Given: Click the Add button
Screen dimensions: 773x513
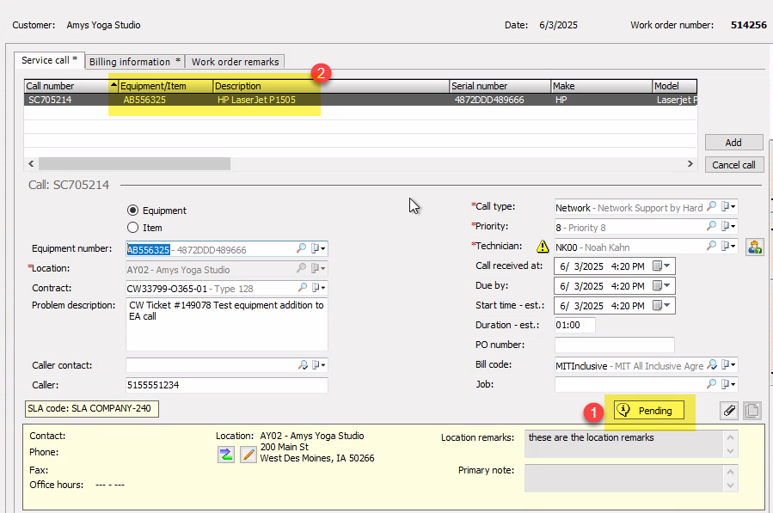Looking at the screenshot, I should pos(733,143).
